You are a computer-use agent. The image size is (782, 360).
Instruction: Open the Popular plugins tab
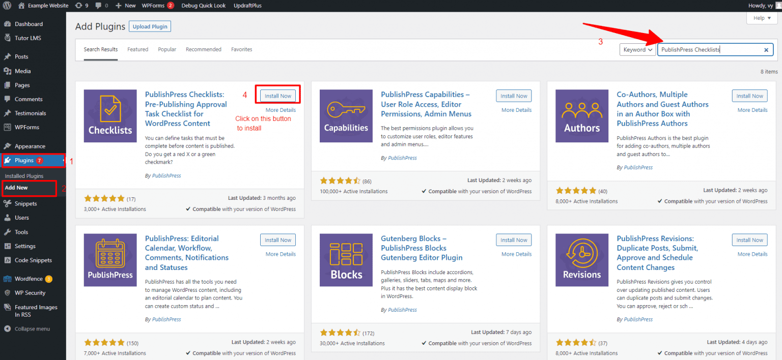point(166,49)
